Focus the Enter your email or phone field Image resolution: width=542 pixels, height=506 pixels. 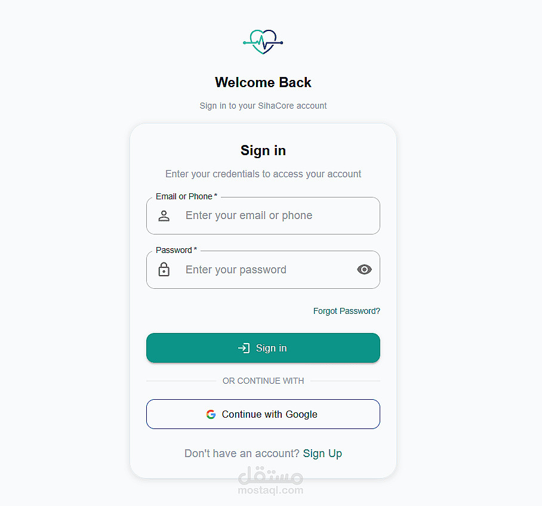pos(263,215)
